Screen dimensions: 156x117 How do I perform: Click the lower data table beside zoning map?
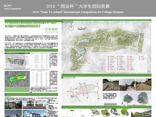click(x=40, y=78)
